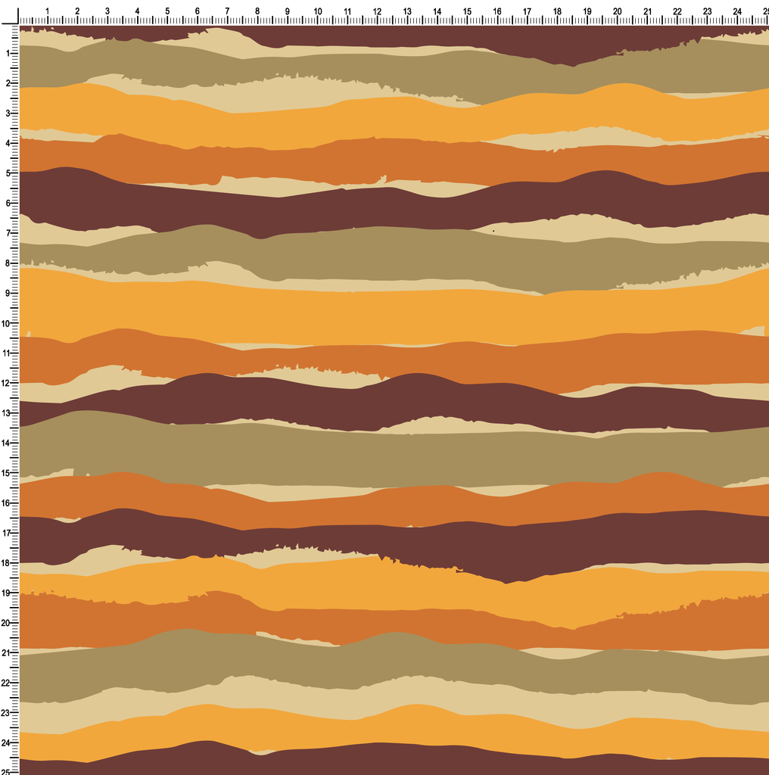Click number 10 on the horizontal ruler
This screenshot has height=775, width=769.
tap(318, 11)
